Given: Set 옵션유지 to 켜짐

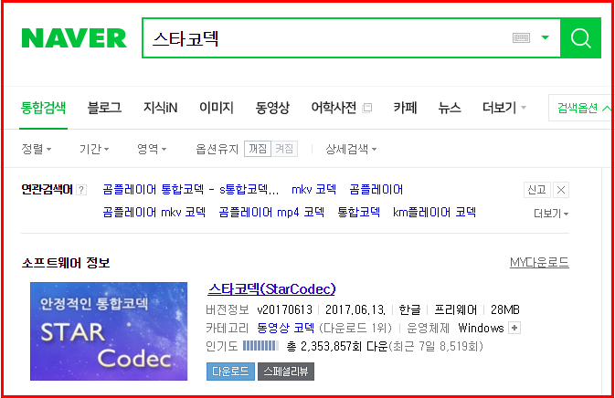Looking at the screenshot, I should pyautogui.click(x=284, y=149).
